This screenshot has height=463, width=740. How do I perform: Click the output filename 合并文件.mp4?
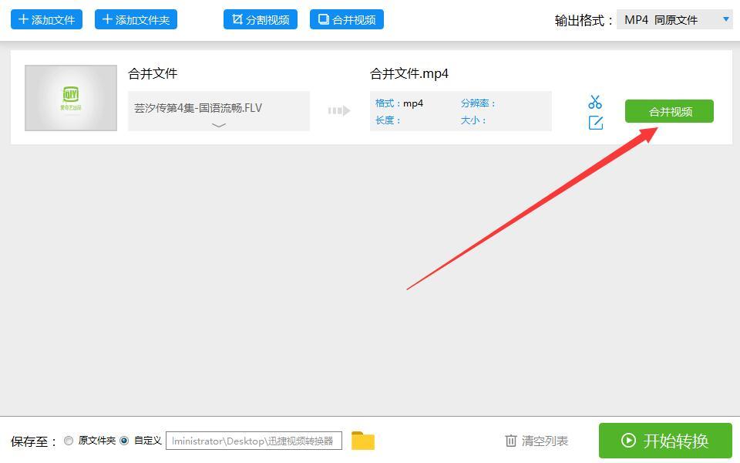click(409, 73)
